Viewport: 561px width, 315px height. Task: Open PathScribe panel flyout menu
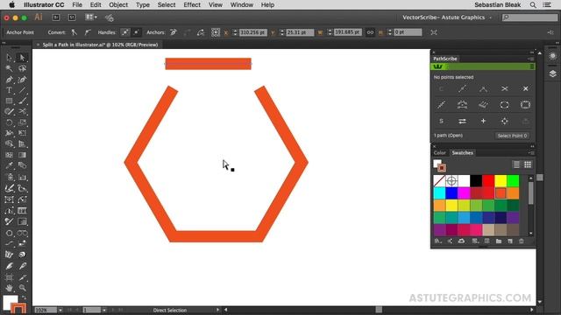click(x=530, y=59)
